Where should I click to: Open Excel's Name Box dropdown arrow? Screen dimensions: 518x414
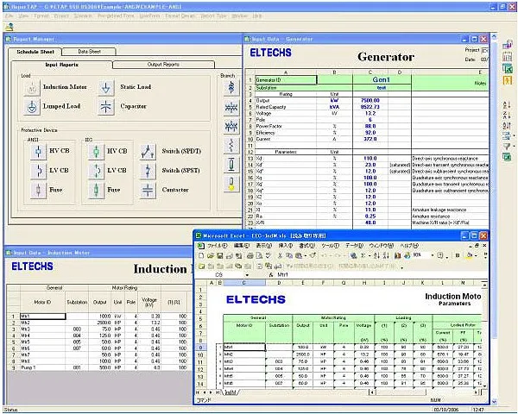[x=247, y=275]
